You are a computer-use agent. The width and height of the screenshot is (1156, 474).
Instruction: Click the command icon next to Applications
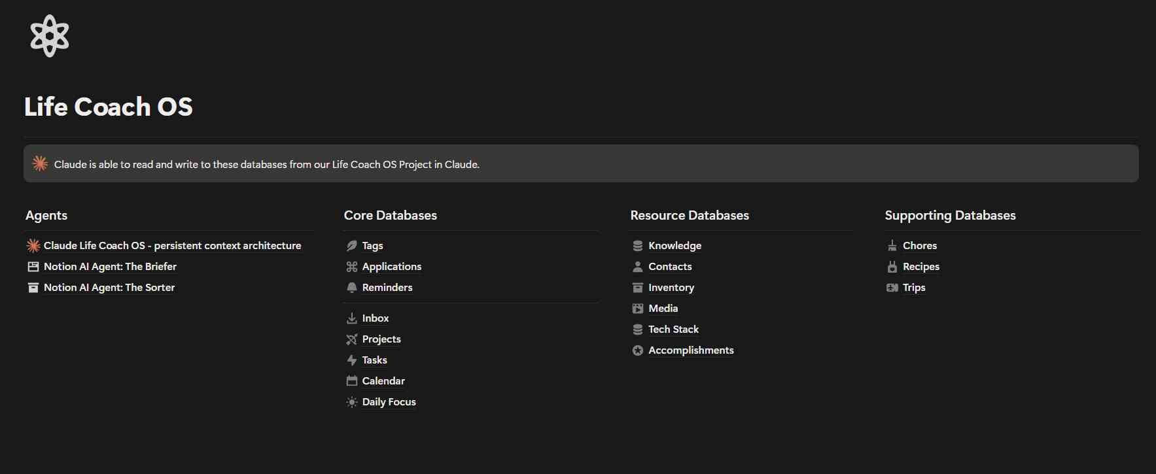click(x=352, y=267)
